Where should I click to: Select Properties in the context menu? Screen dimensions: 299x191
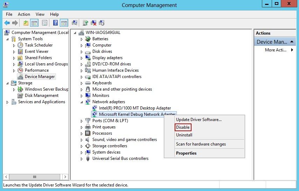186,153
